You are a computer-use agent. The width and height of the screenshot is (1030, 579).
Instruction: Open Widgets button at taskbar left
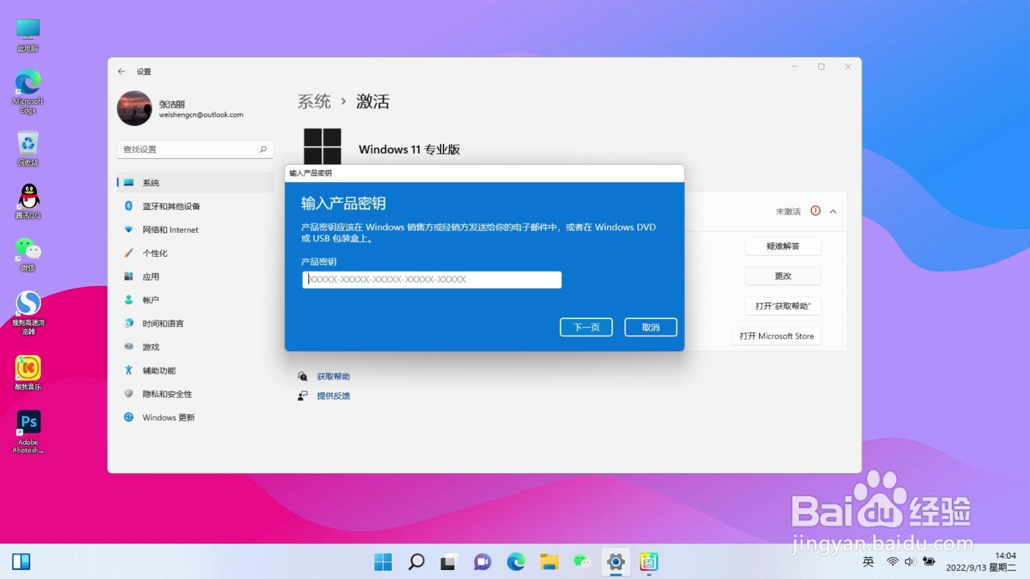coord(21,562)
